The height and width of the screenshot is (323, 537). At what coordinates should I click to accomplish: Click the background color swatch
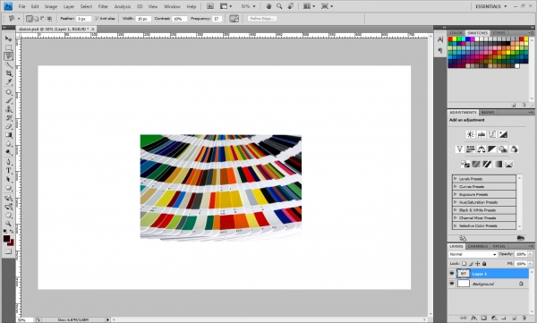[x=12, y=242]
